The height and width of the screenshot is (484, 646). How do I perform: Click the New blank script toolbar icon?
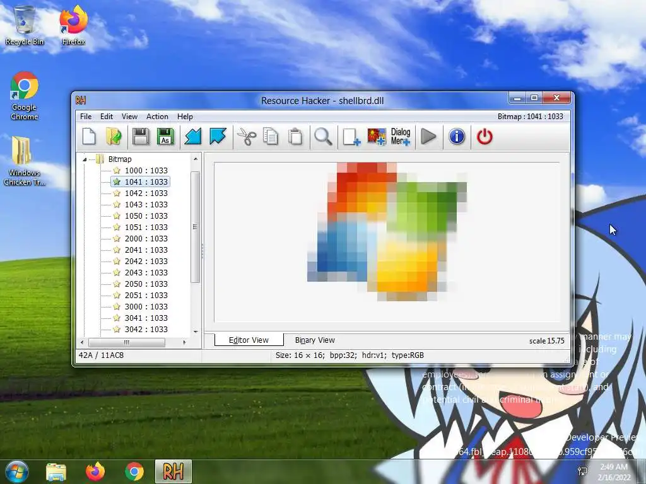89,137
